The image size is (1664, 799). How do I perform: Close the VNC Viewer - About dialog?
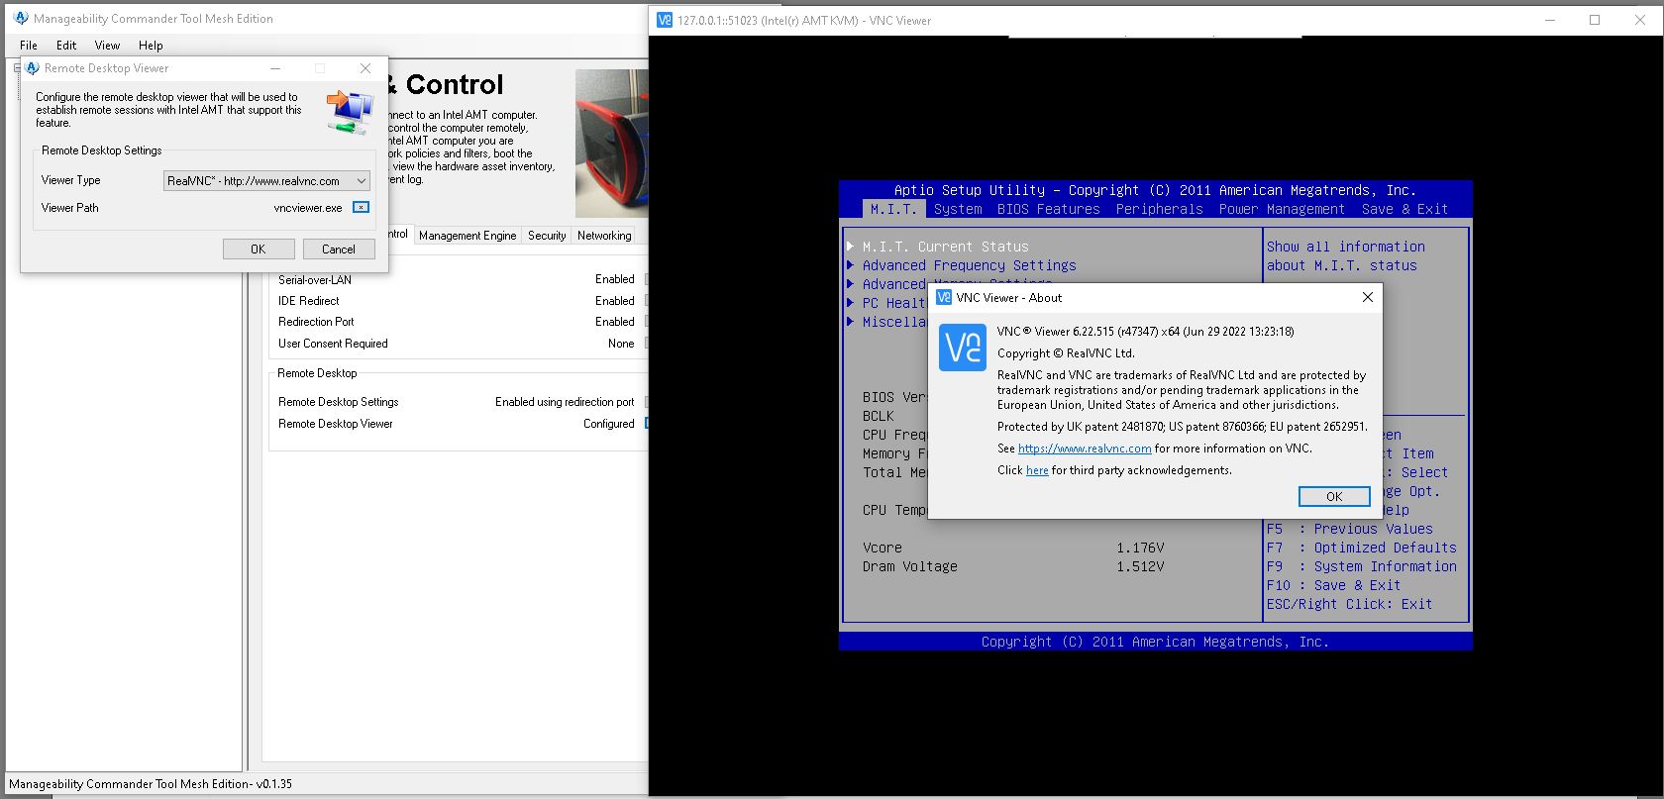pos(1368,297)
